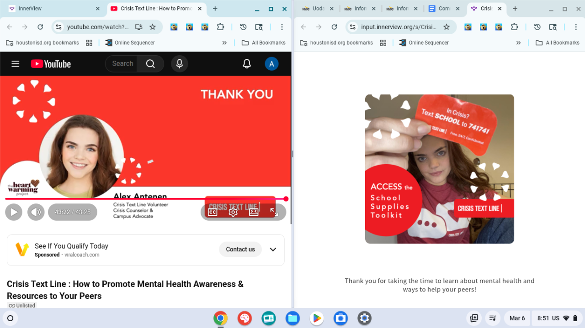Image resolution: width=585 pixels, height=328 pixels.
Task: Play the video with the play button
Action: click(14, 212)
